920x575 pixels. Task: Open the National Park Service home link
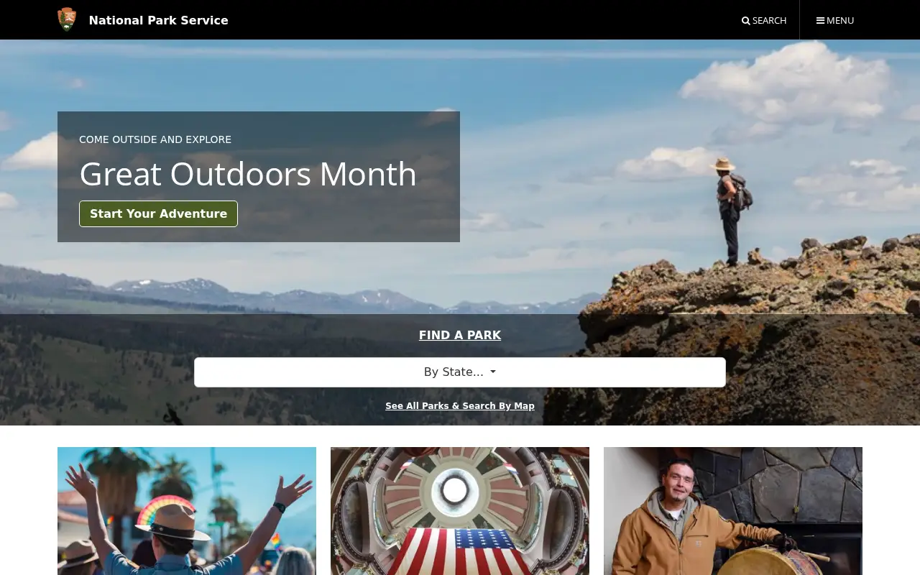158,20
